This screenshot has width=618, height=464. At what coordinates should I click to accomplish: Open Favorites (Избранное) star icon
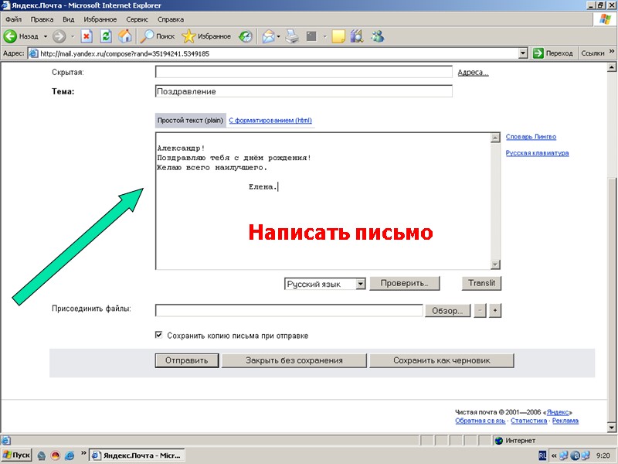[188, 36]
